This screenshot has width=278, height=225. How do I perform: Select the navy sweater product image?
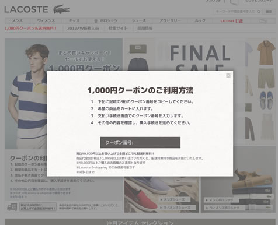click(x=138, y=64)
